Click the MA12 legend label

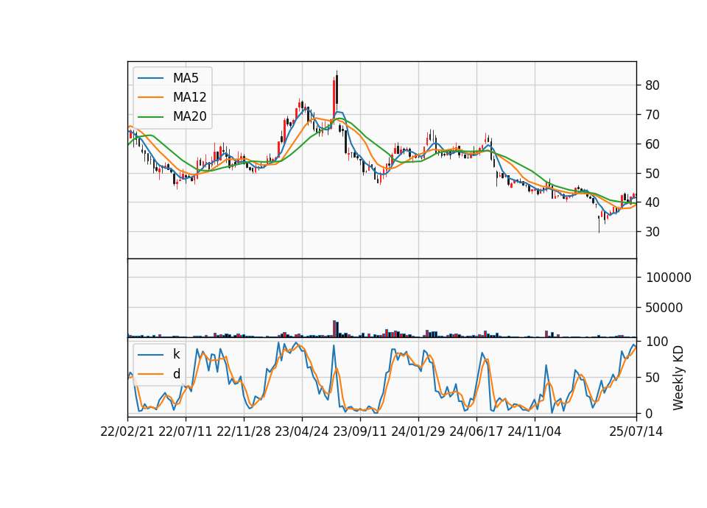click(x=189, y=97)
